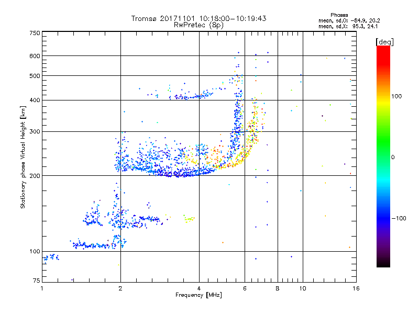Click the x-axis tick label '6'
Viewport: 419px width, 314px height.
(245, 288)
